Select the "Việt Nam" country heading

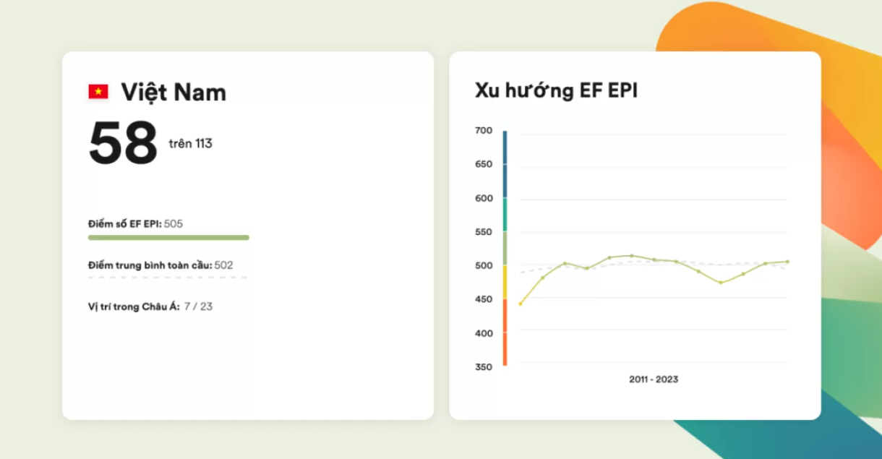(174, 92)
